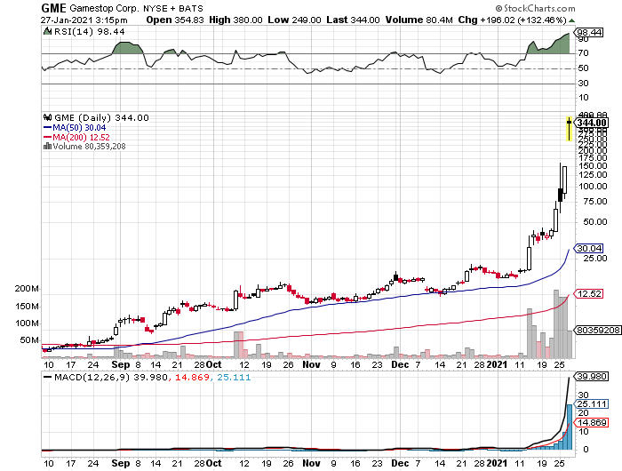Click the 'GME (Daily) 344.00' chart label
This screenshot has height=471, width=622.
click(x=101, y=118)
